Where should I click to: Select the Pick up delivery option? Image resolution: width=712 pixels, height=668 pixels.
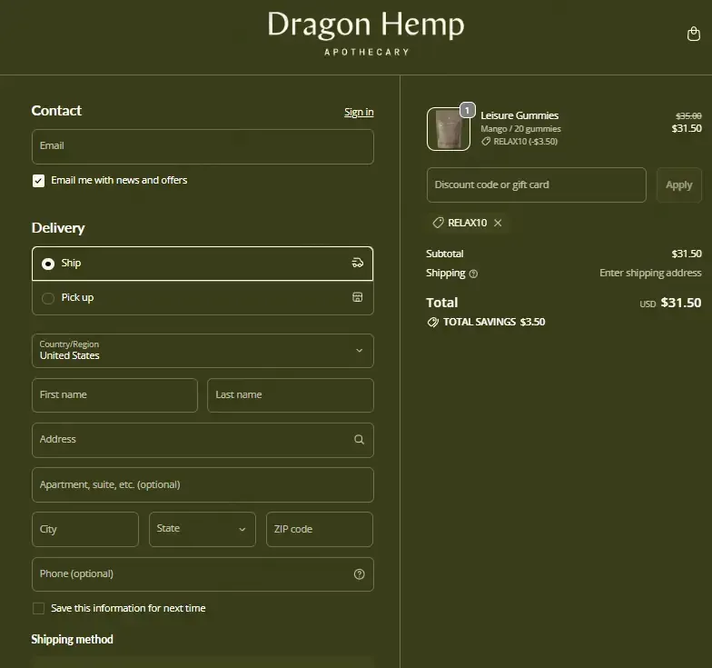pos(48,298)
